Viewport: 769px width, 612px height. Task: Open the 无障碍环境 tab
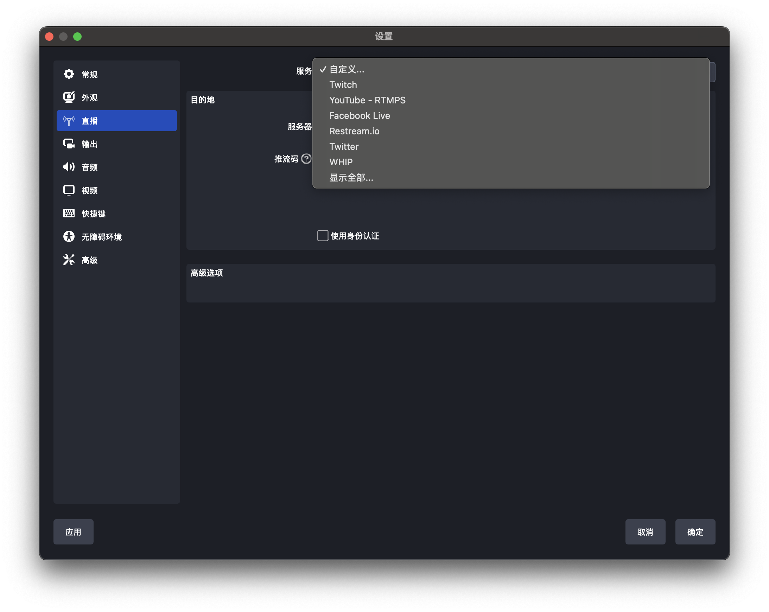117,236
